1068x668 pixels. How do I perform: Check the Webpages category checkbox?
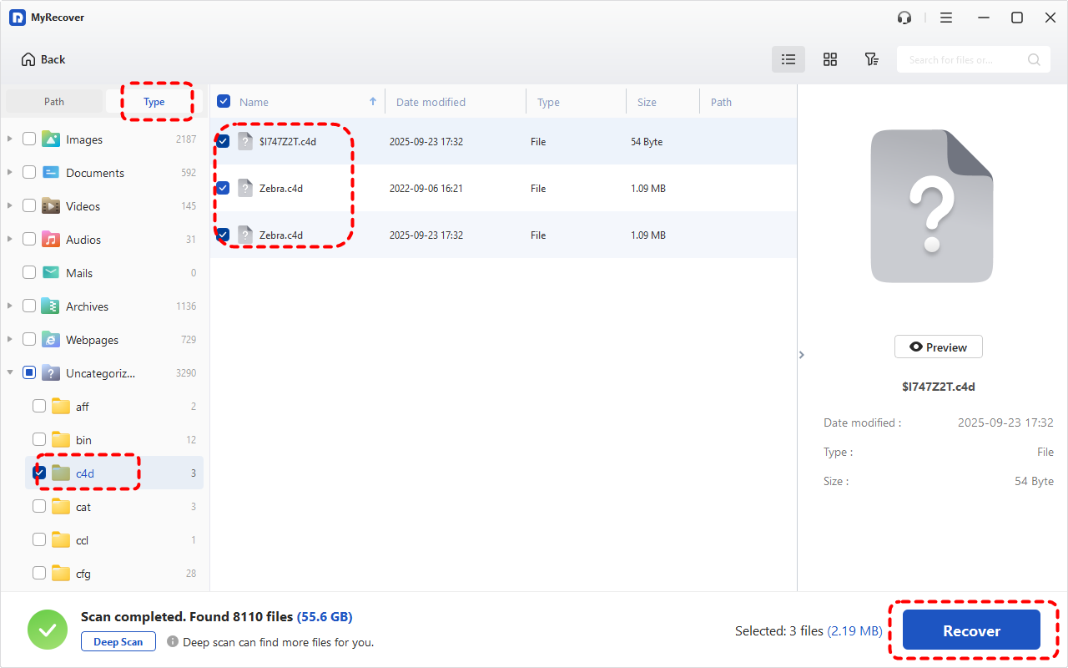29,340
